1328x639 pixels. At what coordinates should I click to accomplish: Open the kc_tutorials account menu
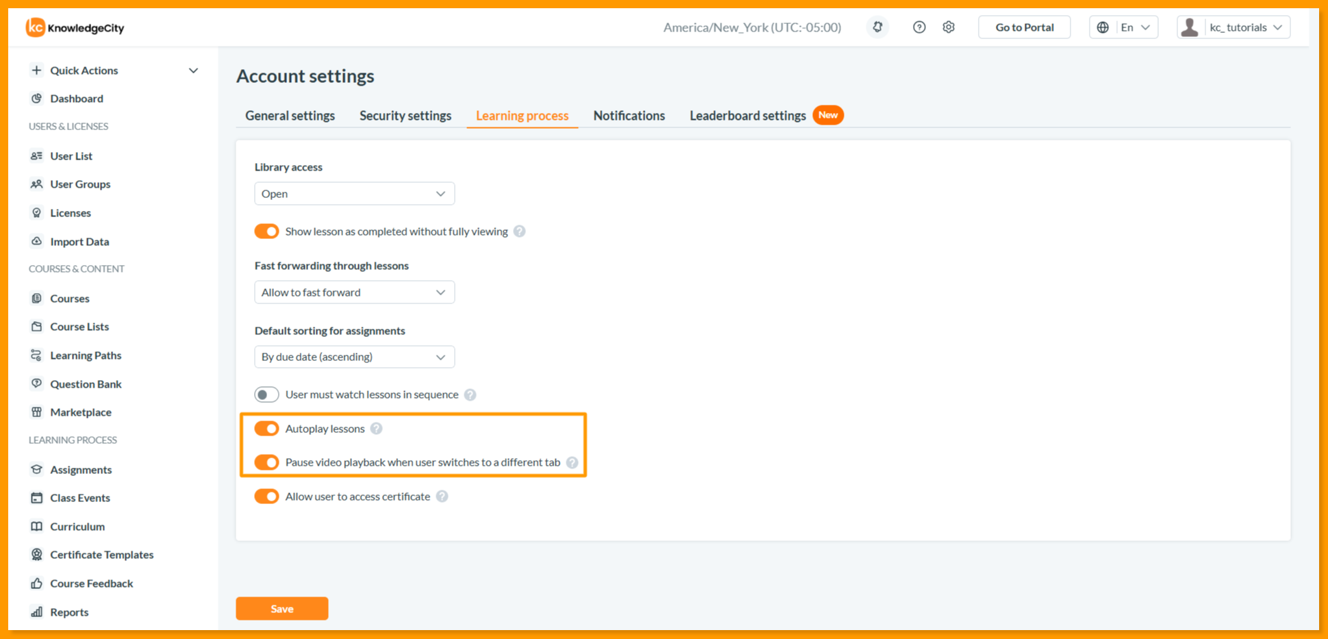(1233, 27)
